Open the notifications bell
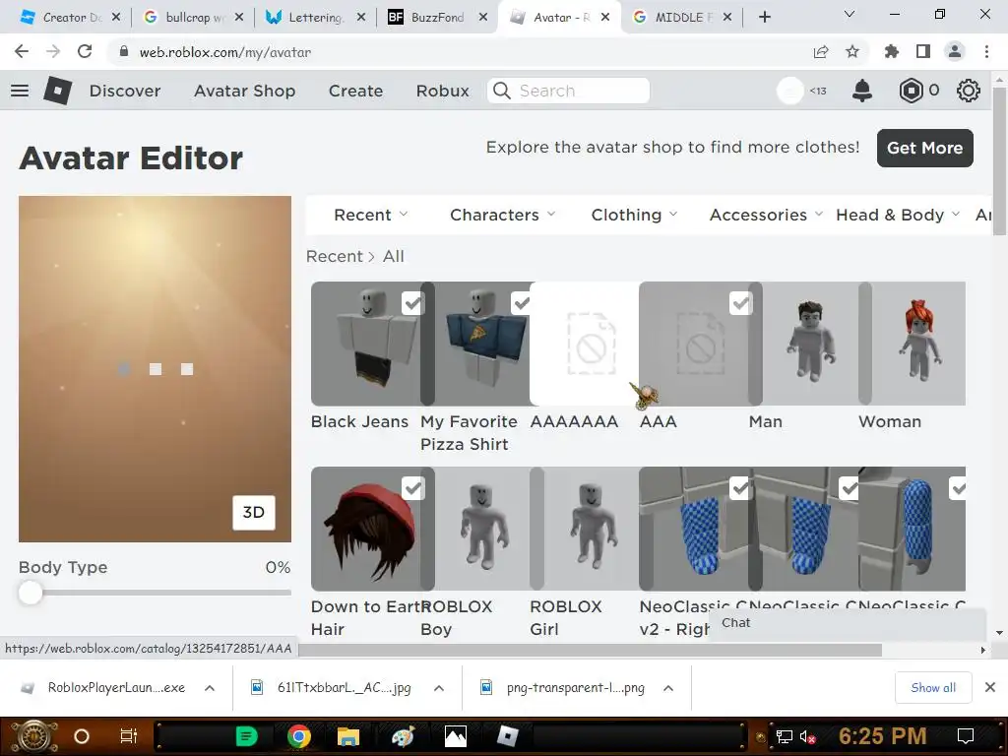The image size is (1008, 756). pyautogui.click(x=862, y=91)
